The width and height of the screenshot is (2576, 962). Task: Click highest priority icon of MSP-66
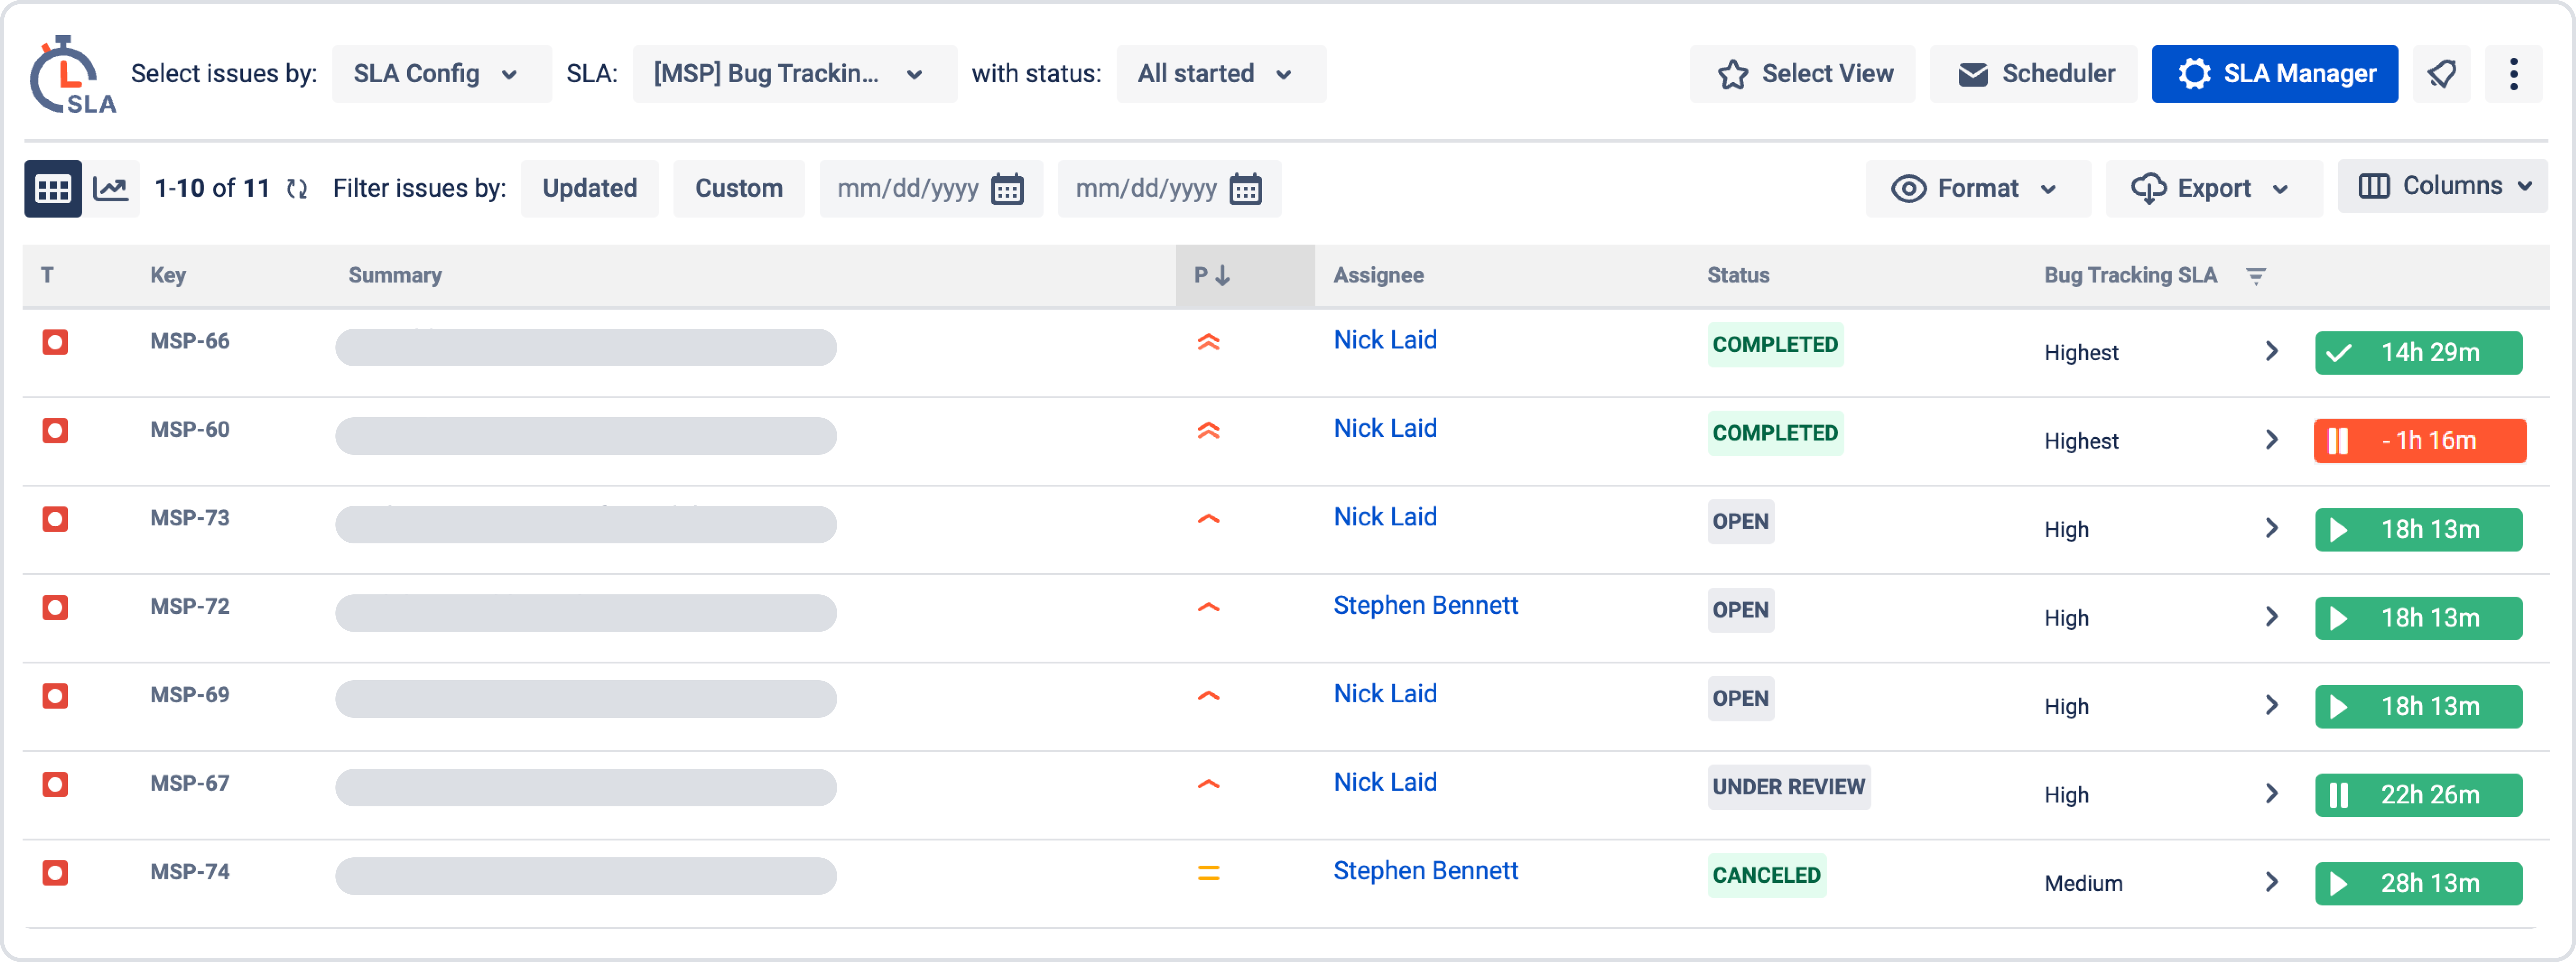click(x=1208, y=342)
